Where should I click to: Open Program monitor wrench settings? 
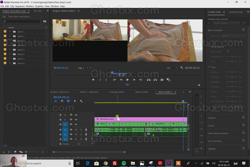point(182,67)
